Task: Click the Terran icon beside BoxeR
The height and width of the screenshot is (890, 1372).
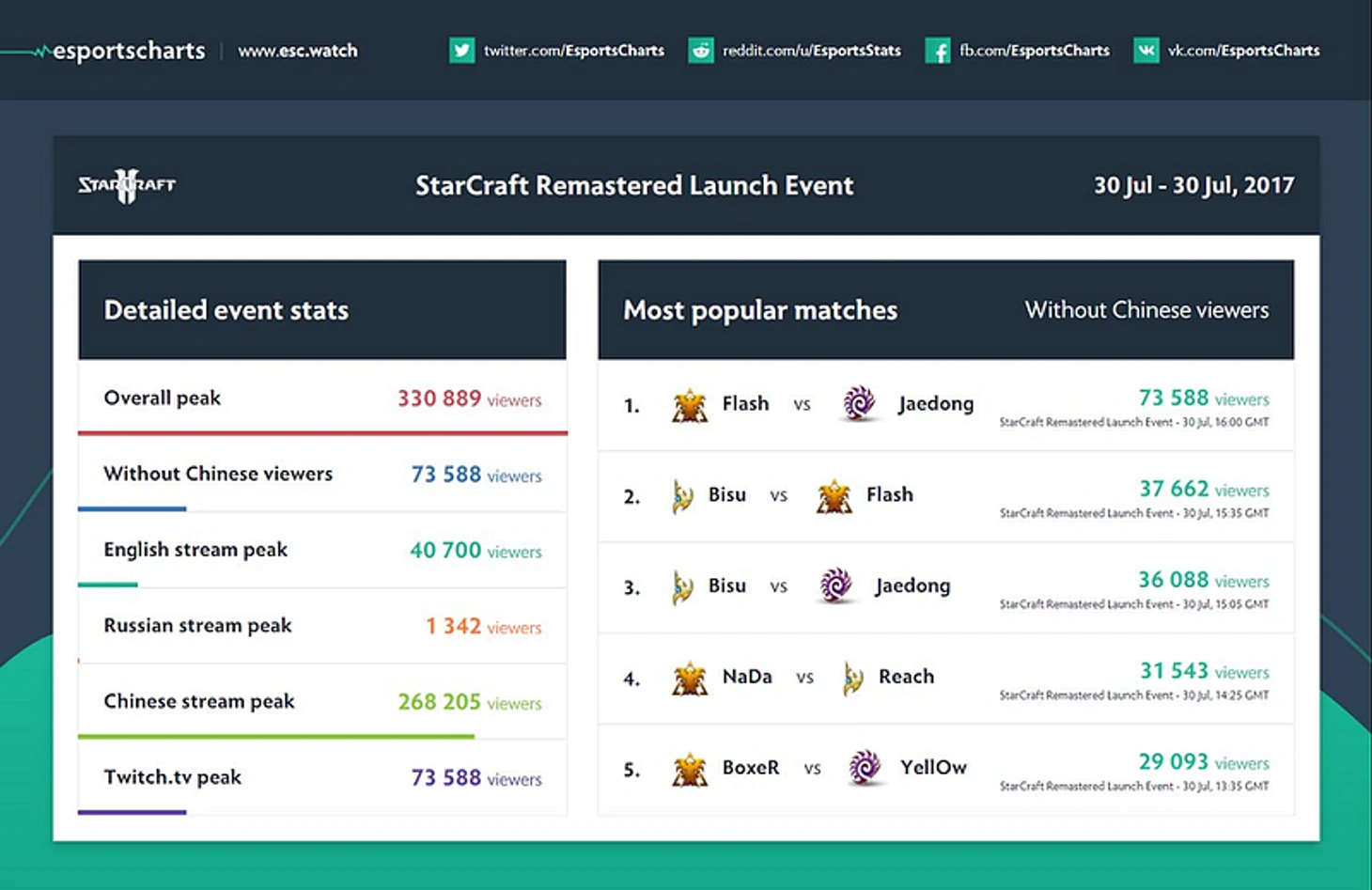Action: tap(690, 769)
